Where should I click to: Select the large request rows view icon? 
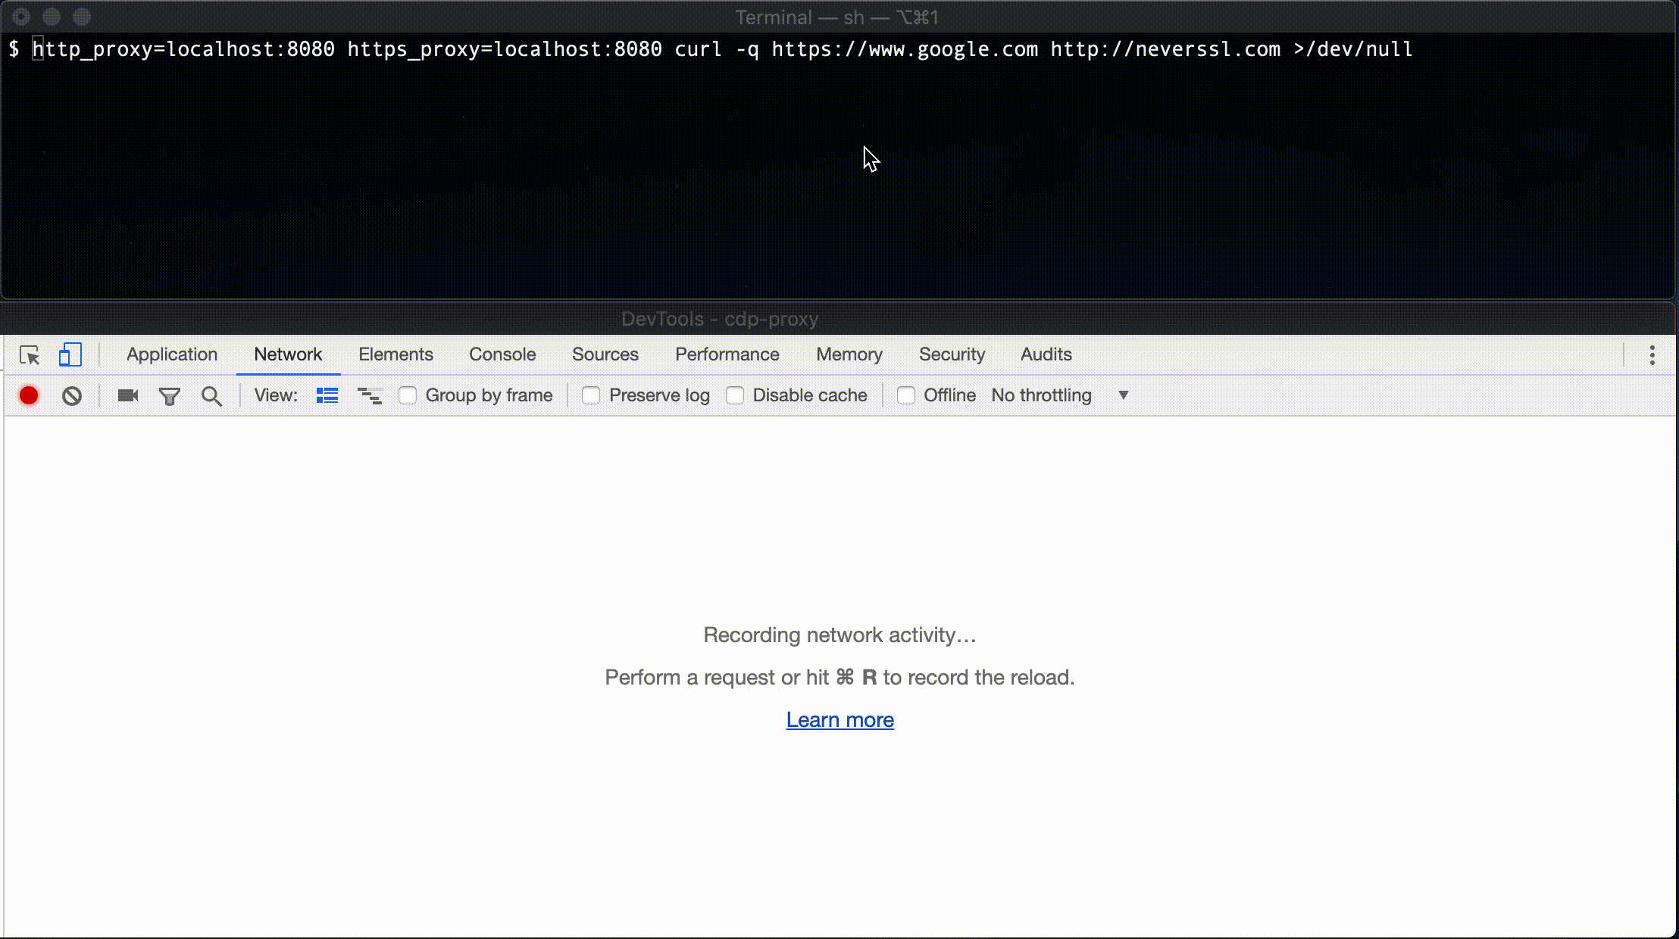tap(327, 395)
